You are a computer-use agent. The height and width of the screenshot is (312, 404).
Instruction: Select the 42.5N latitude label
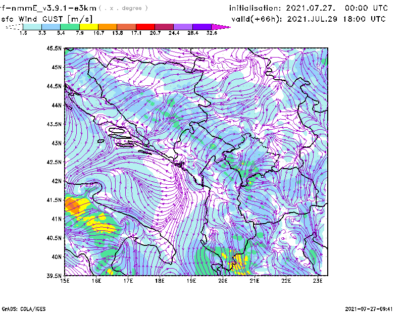[54, 162]
